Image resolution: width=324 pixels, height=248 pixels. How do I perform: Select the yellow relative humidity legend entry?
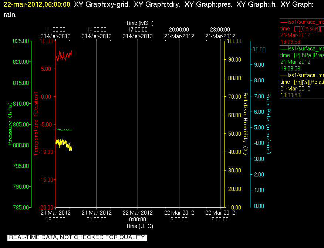[x=302, y=85]
